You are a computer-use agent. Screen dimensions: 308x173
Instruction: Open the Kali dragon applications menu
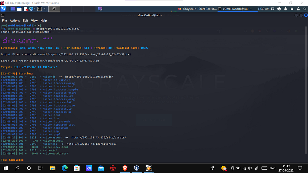coord(3,9)
